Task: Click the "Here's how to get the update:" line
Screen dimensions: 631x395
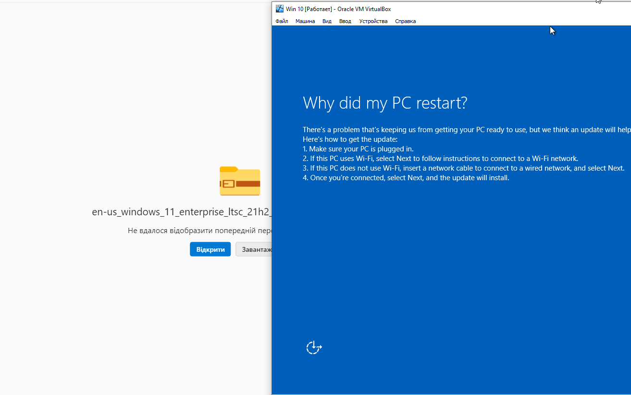Action: click(350, 139)
